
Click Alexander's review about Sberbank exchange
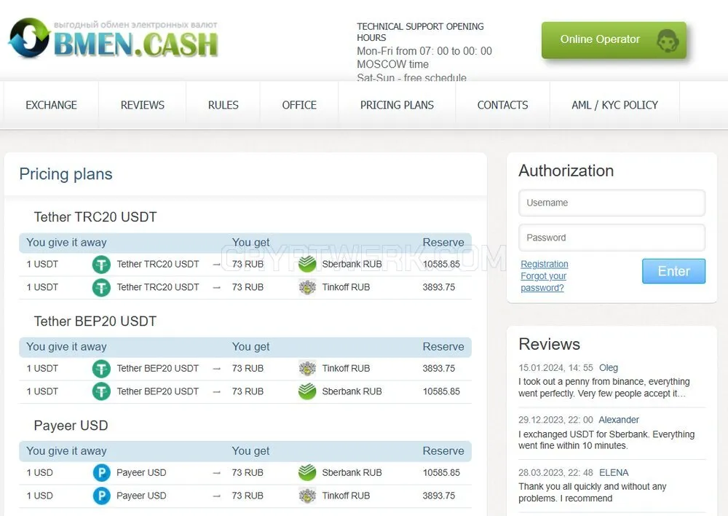click(x=606, y=439)
